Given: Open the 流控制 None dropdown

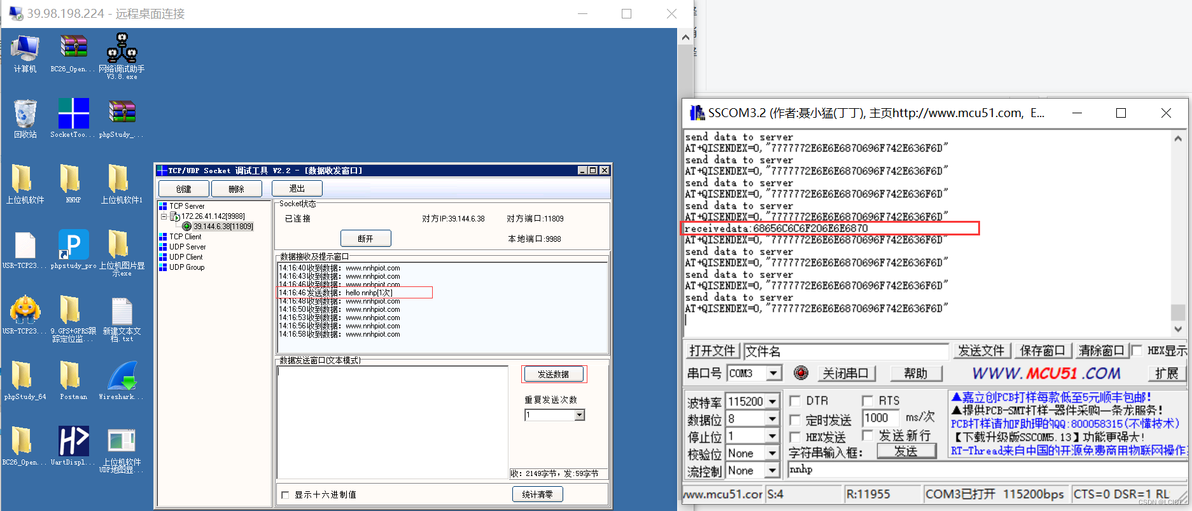Looking at the screenshot, I should (773, 470).
